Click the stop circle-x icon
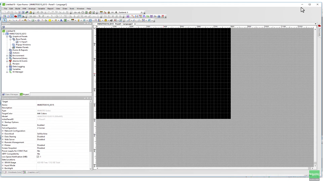Viewport: 323px width, 181px height. coord(83,12)
